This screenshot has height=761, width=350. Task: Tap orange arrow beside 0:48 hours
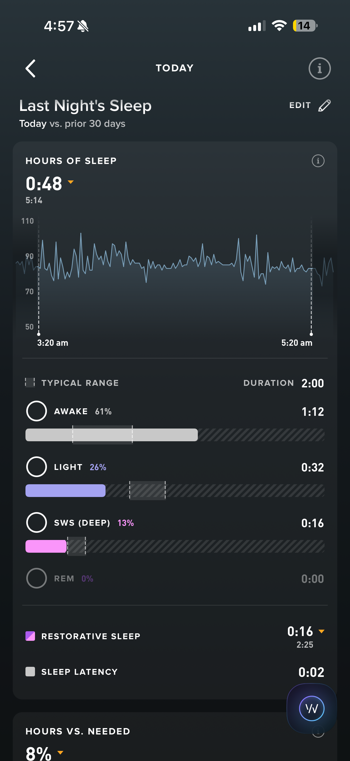point(71,182)
